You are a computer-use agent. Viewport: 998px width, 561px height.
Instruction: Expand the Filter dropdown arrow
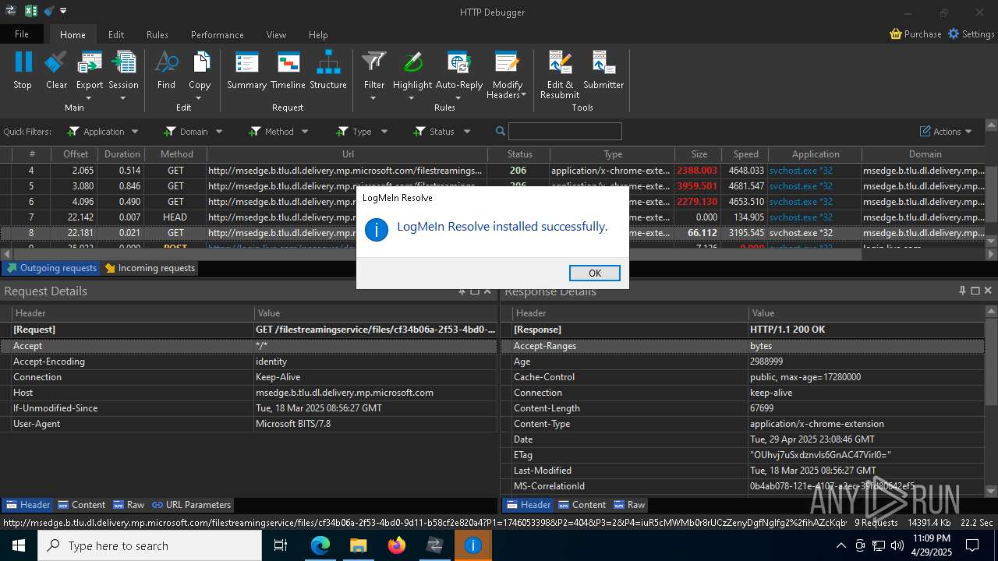coord(373,97)
